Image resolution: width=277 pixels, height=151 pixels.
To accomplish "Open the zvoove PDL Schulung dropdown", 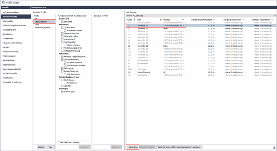I will 201,16.
